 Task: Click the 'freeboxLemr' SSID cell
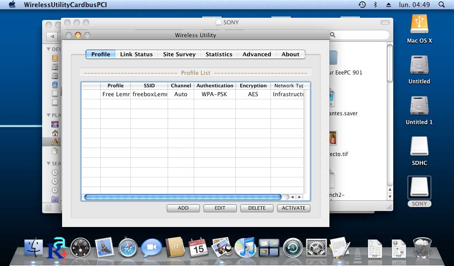pyautogui.click(x=149, y=94)
